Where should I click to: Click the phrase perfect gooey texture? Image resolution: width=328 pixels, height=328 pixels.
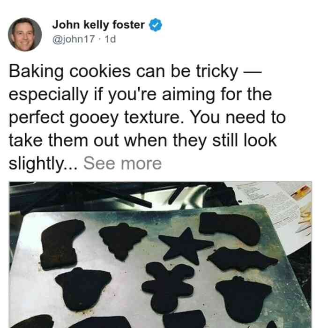tap(94, 118)
